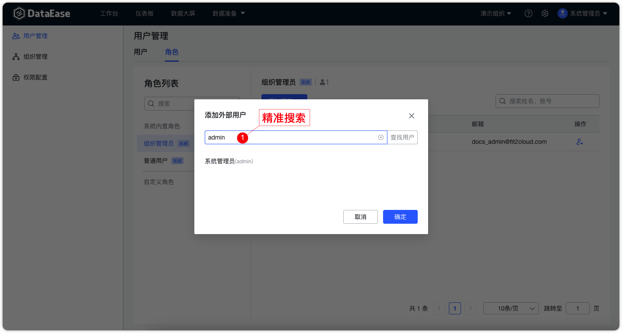
Task: Click the 组织管理 sidebar icon
Action: click(x=16, y=57)
